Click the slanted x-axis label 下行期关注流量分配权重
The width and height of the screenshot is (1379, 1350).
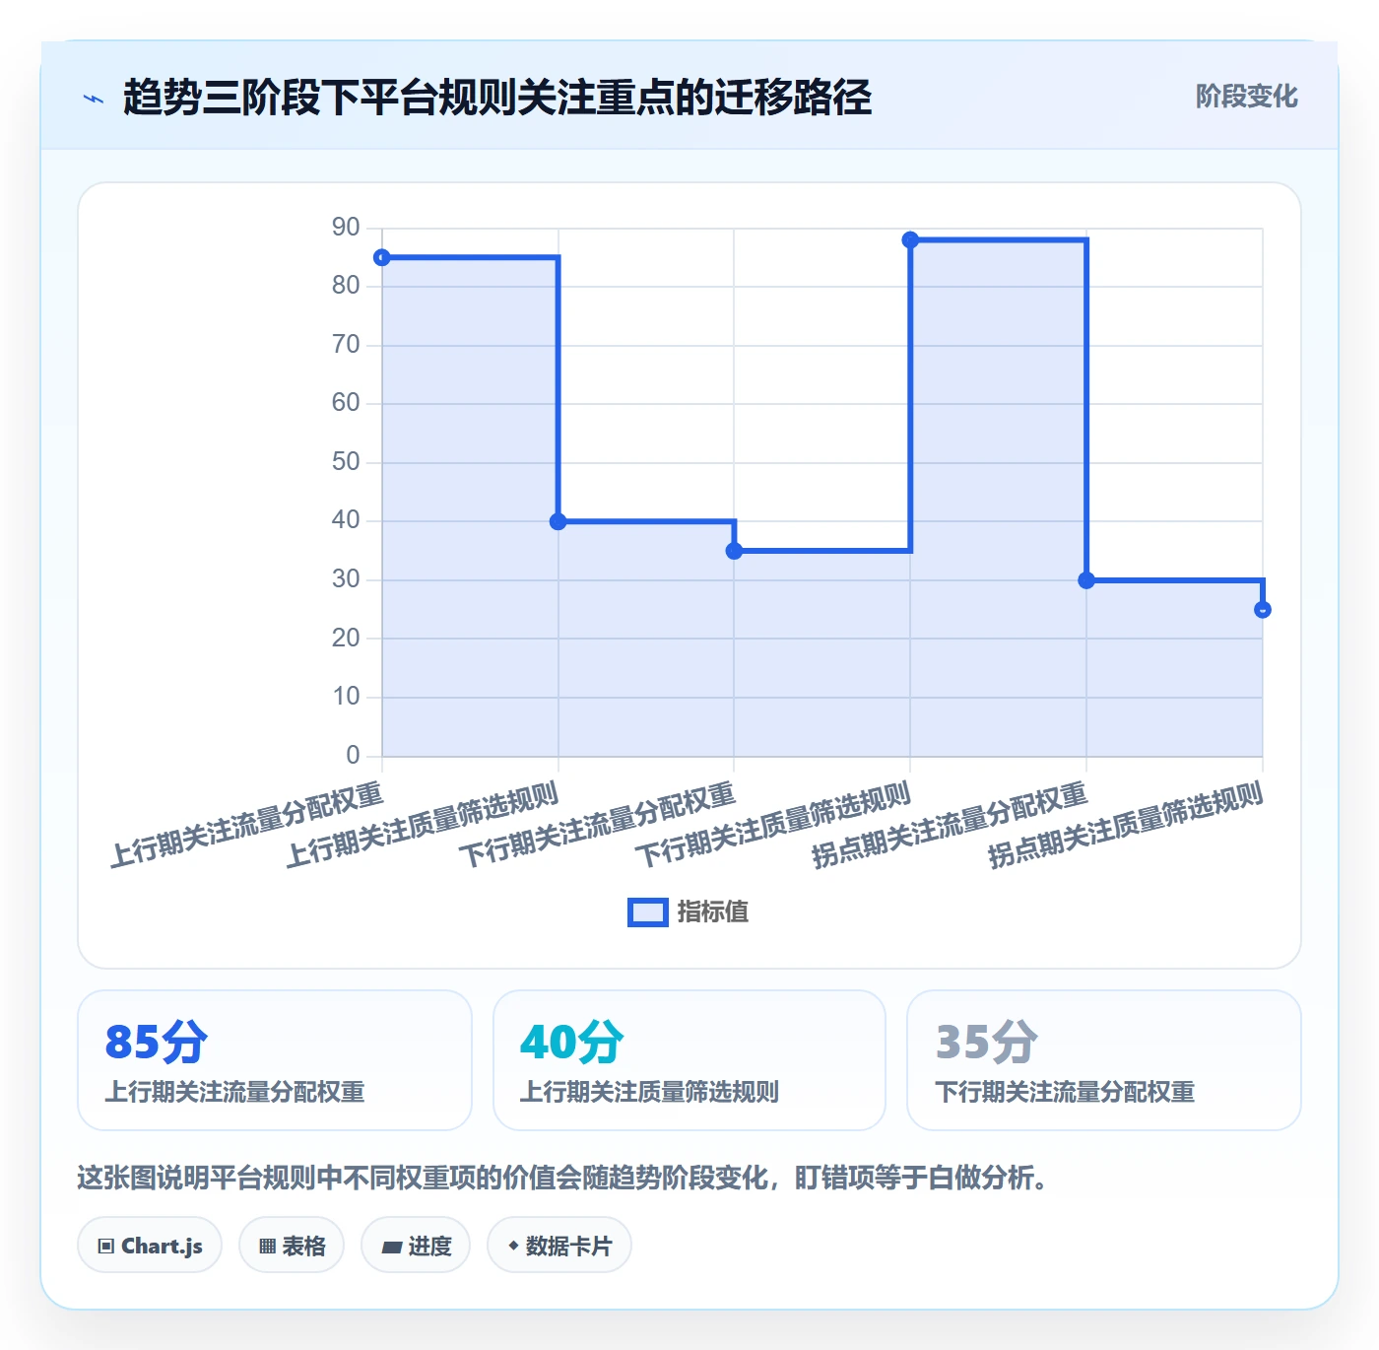click(598, 825)
